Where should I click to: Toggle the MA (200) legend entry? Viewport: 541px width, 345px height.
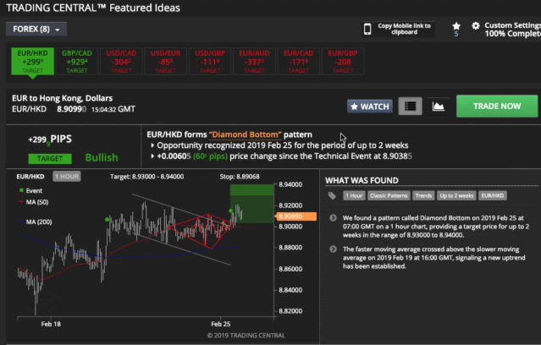[36, 222]
